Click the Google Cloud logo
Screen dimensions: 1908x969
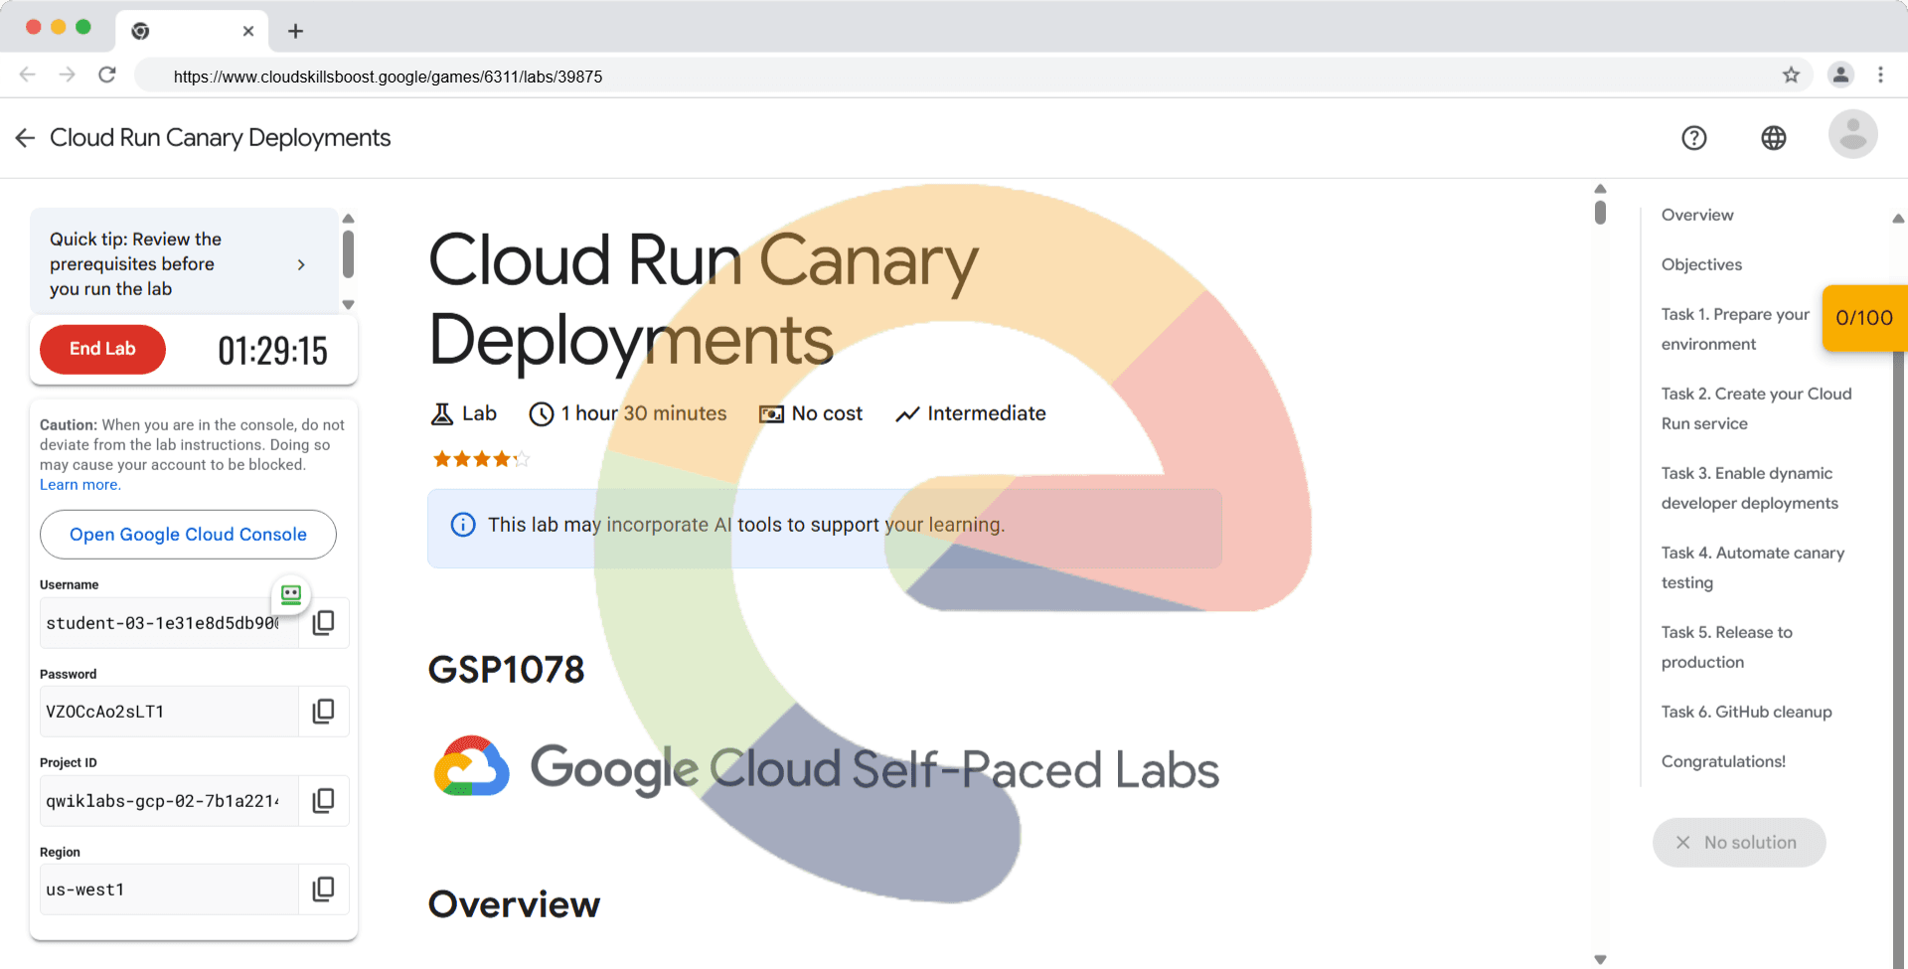point(472,767)
